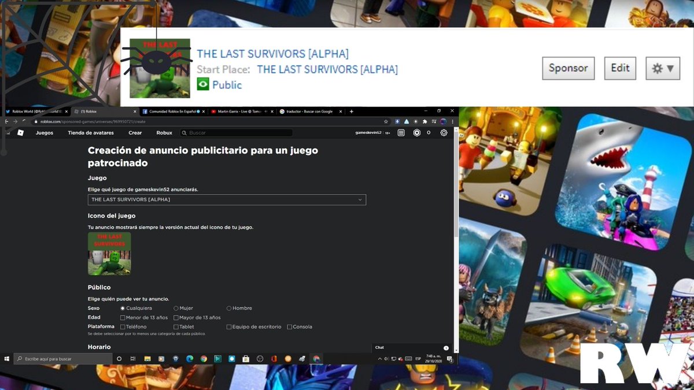Open the game selection dropdown
Image resolution: width=694 pixels, height=390 pixels.
click(227, 199)
